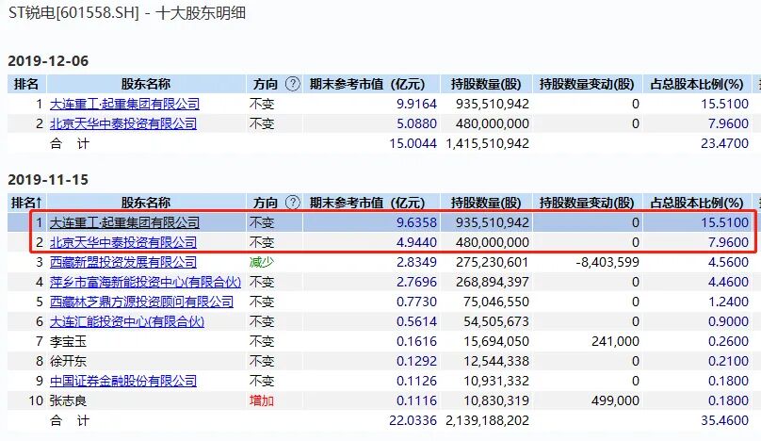761x441 pixels.
Task: Click total percentage 23.4700
Action: [x=724, y=144]
